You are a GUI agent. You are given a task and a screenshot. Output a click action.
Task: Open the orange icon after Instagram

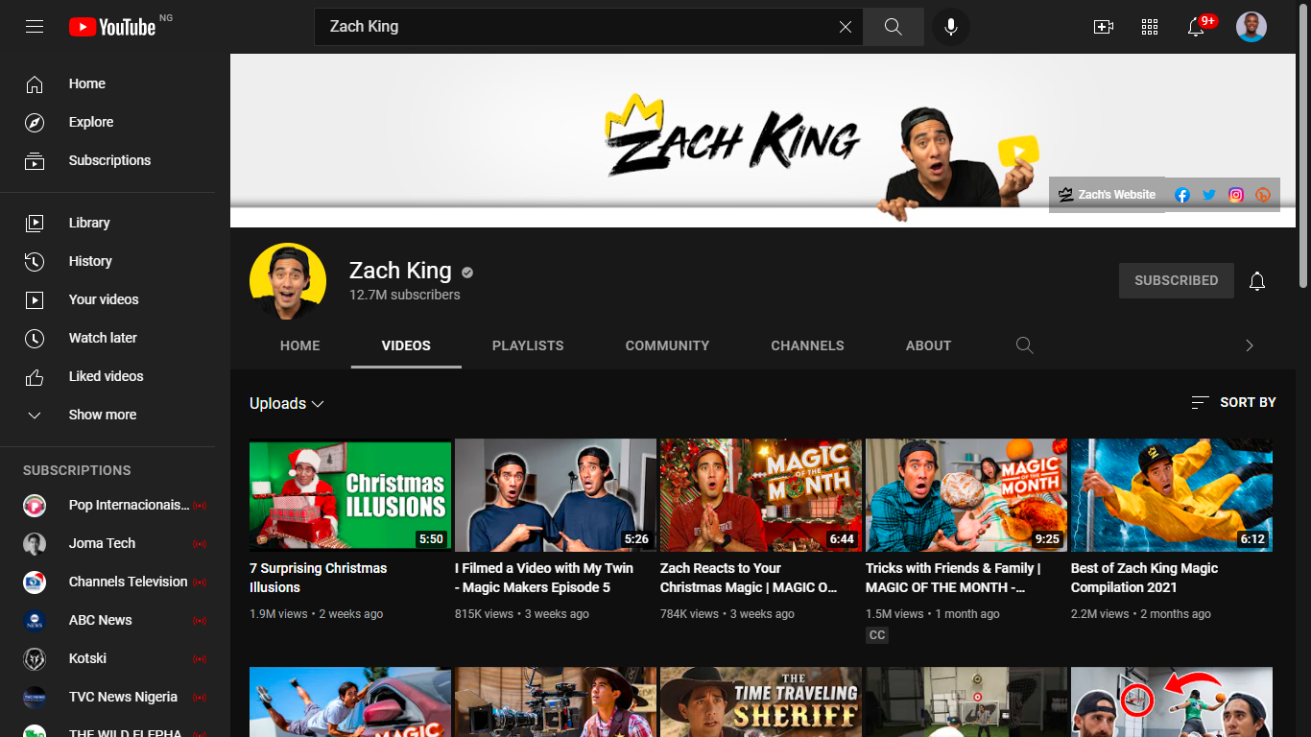coord(1263,195)
